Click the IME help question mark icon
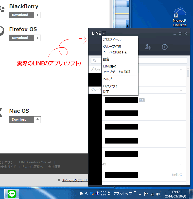 coord(97,193)
